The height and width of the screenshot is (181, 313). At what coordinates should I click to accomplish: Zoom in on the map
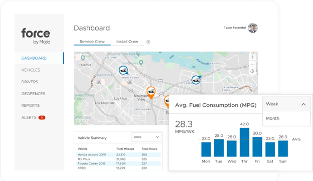(252, 57)
